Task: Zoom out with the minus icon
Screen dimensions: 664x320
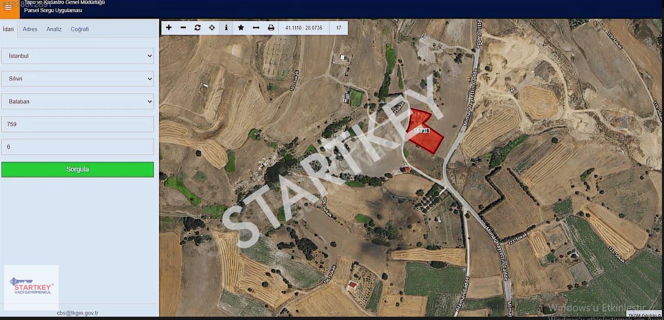Action: pos(183,28)
